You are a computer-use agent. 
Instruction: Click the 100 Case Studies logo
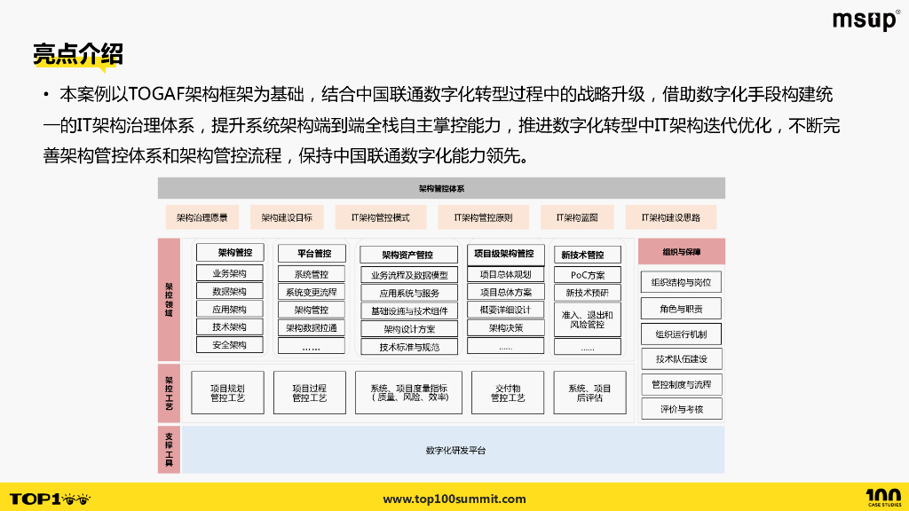[x=884, y=498]
